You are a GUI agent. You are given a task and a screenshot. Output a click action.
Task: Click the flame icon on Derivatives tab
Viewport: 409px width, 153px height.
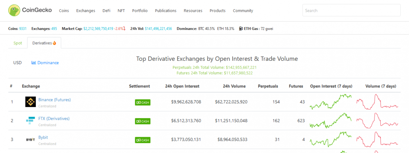[54, 43]
